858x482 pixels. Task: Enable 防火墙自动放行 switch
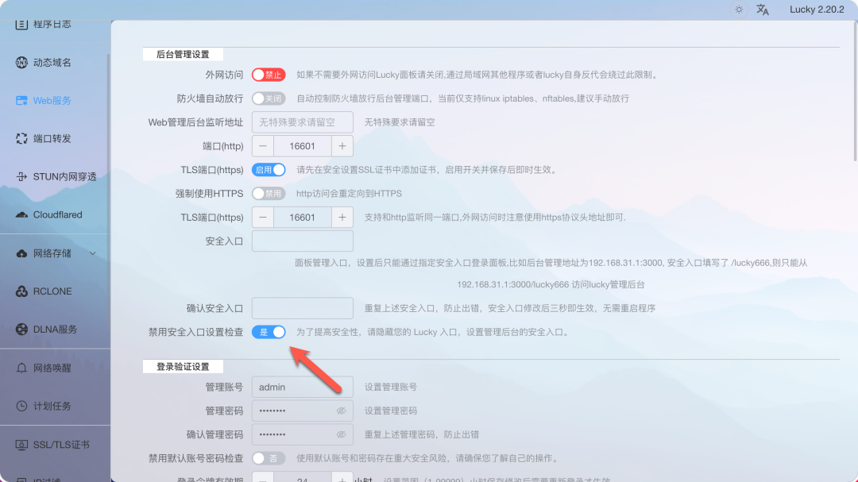269,98
